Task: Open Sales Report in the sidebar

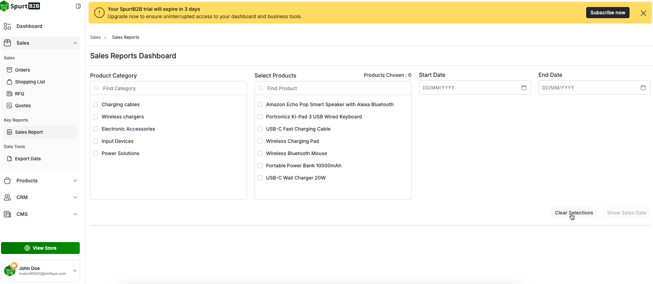Action: tap(41, 132)
